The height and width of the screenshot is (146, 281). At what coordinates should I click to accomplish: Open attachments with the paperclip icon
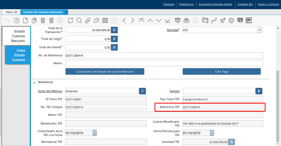click(88, 20)
